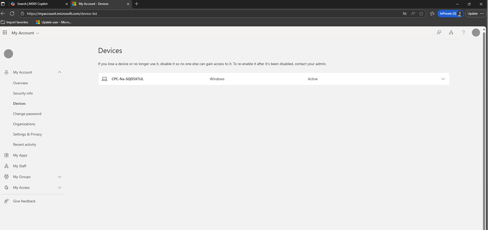Click the Update button in browser toolbar
Screen dimensions: 488x230
point(472,13)
